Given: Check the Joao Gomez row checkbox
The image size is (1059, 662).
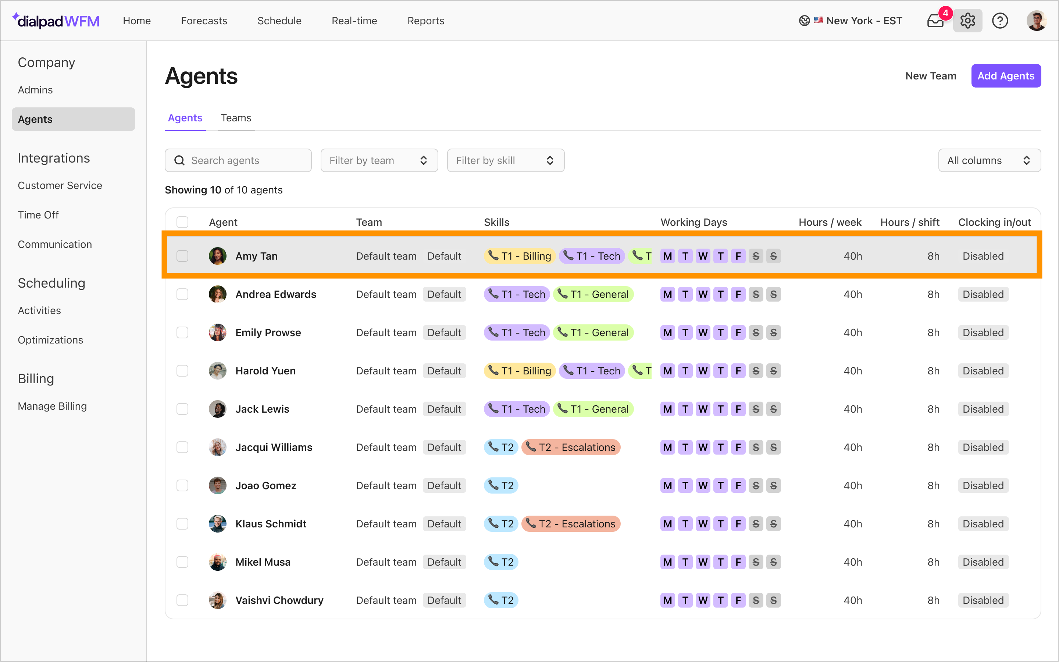Looking at the screenshot, I should (x=182, y=485).
